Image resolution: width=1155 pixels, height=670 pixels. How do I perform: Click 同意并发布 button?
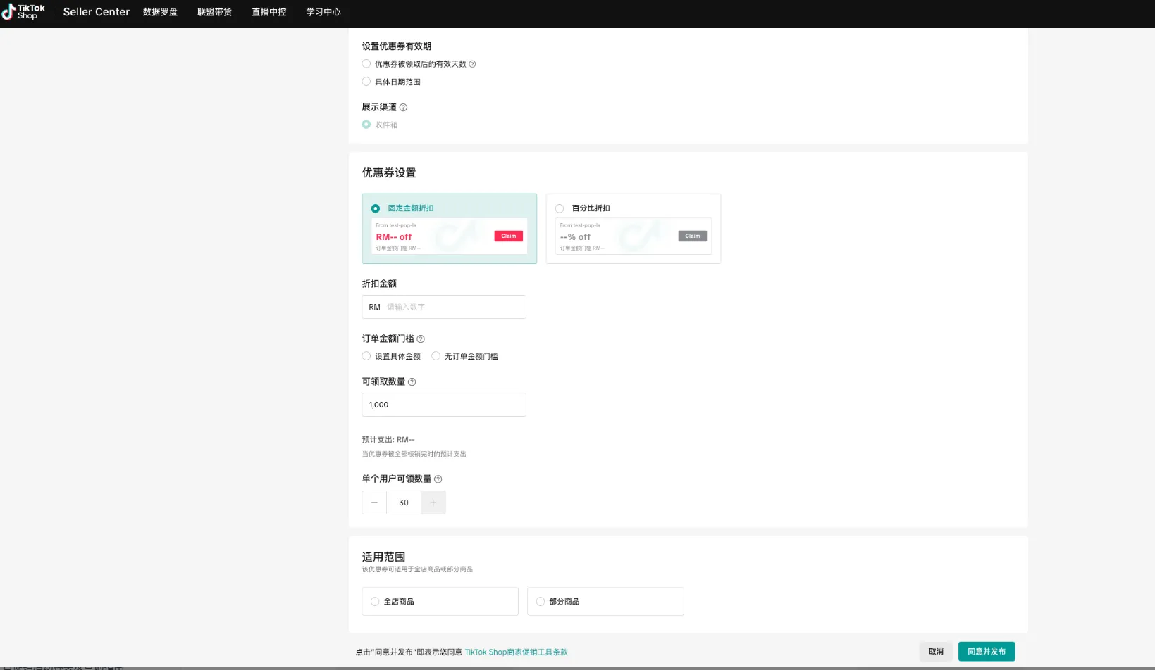[987, 652]
